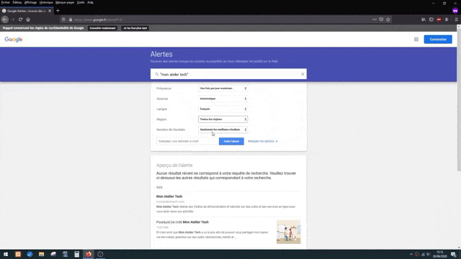Open the Aide menu
The height and width of the screenshot is (259, 461).
pos(90,2)
